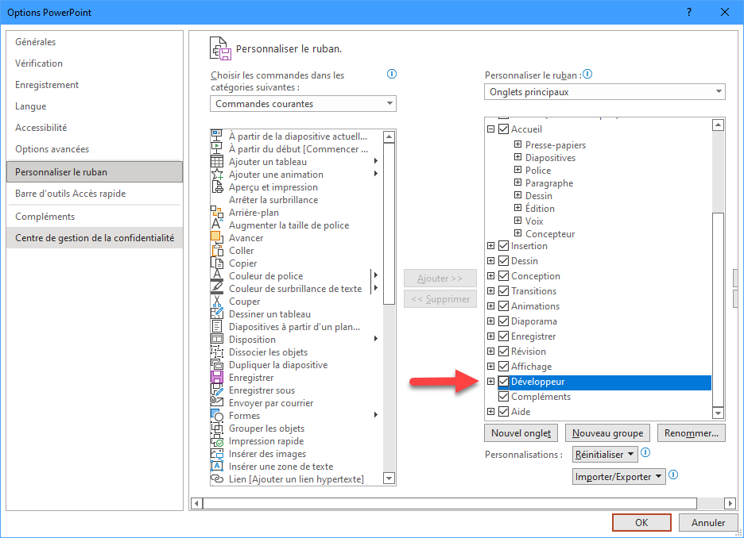Viewport: 744px width, 538px height.
Task: Click the Dupliquer la diapositive icon
Action: [x=217, y=365]
